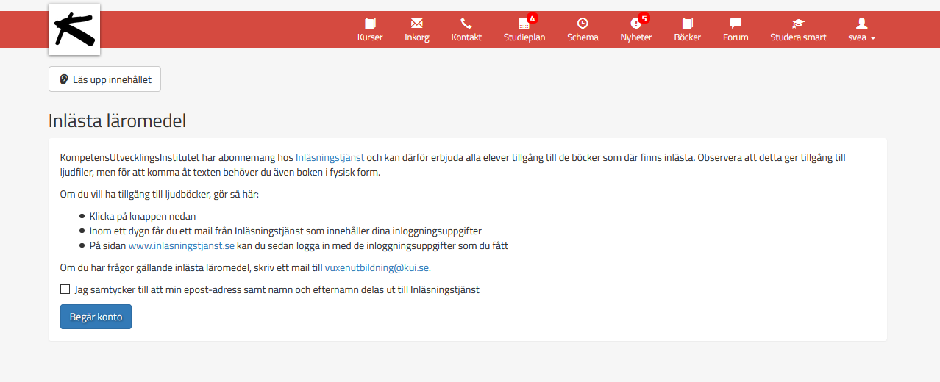The width and height of the screenshot is (940, 382).
Task: Open Studieplan calendar icon
Action: pyautogui.click(x=523, y=24)
